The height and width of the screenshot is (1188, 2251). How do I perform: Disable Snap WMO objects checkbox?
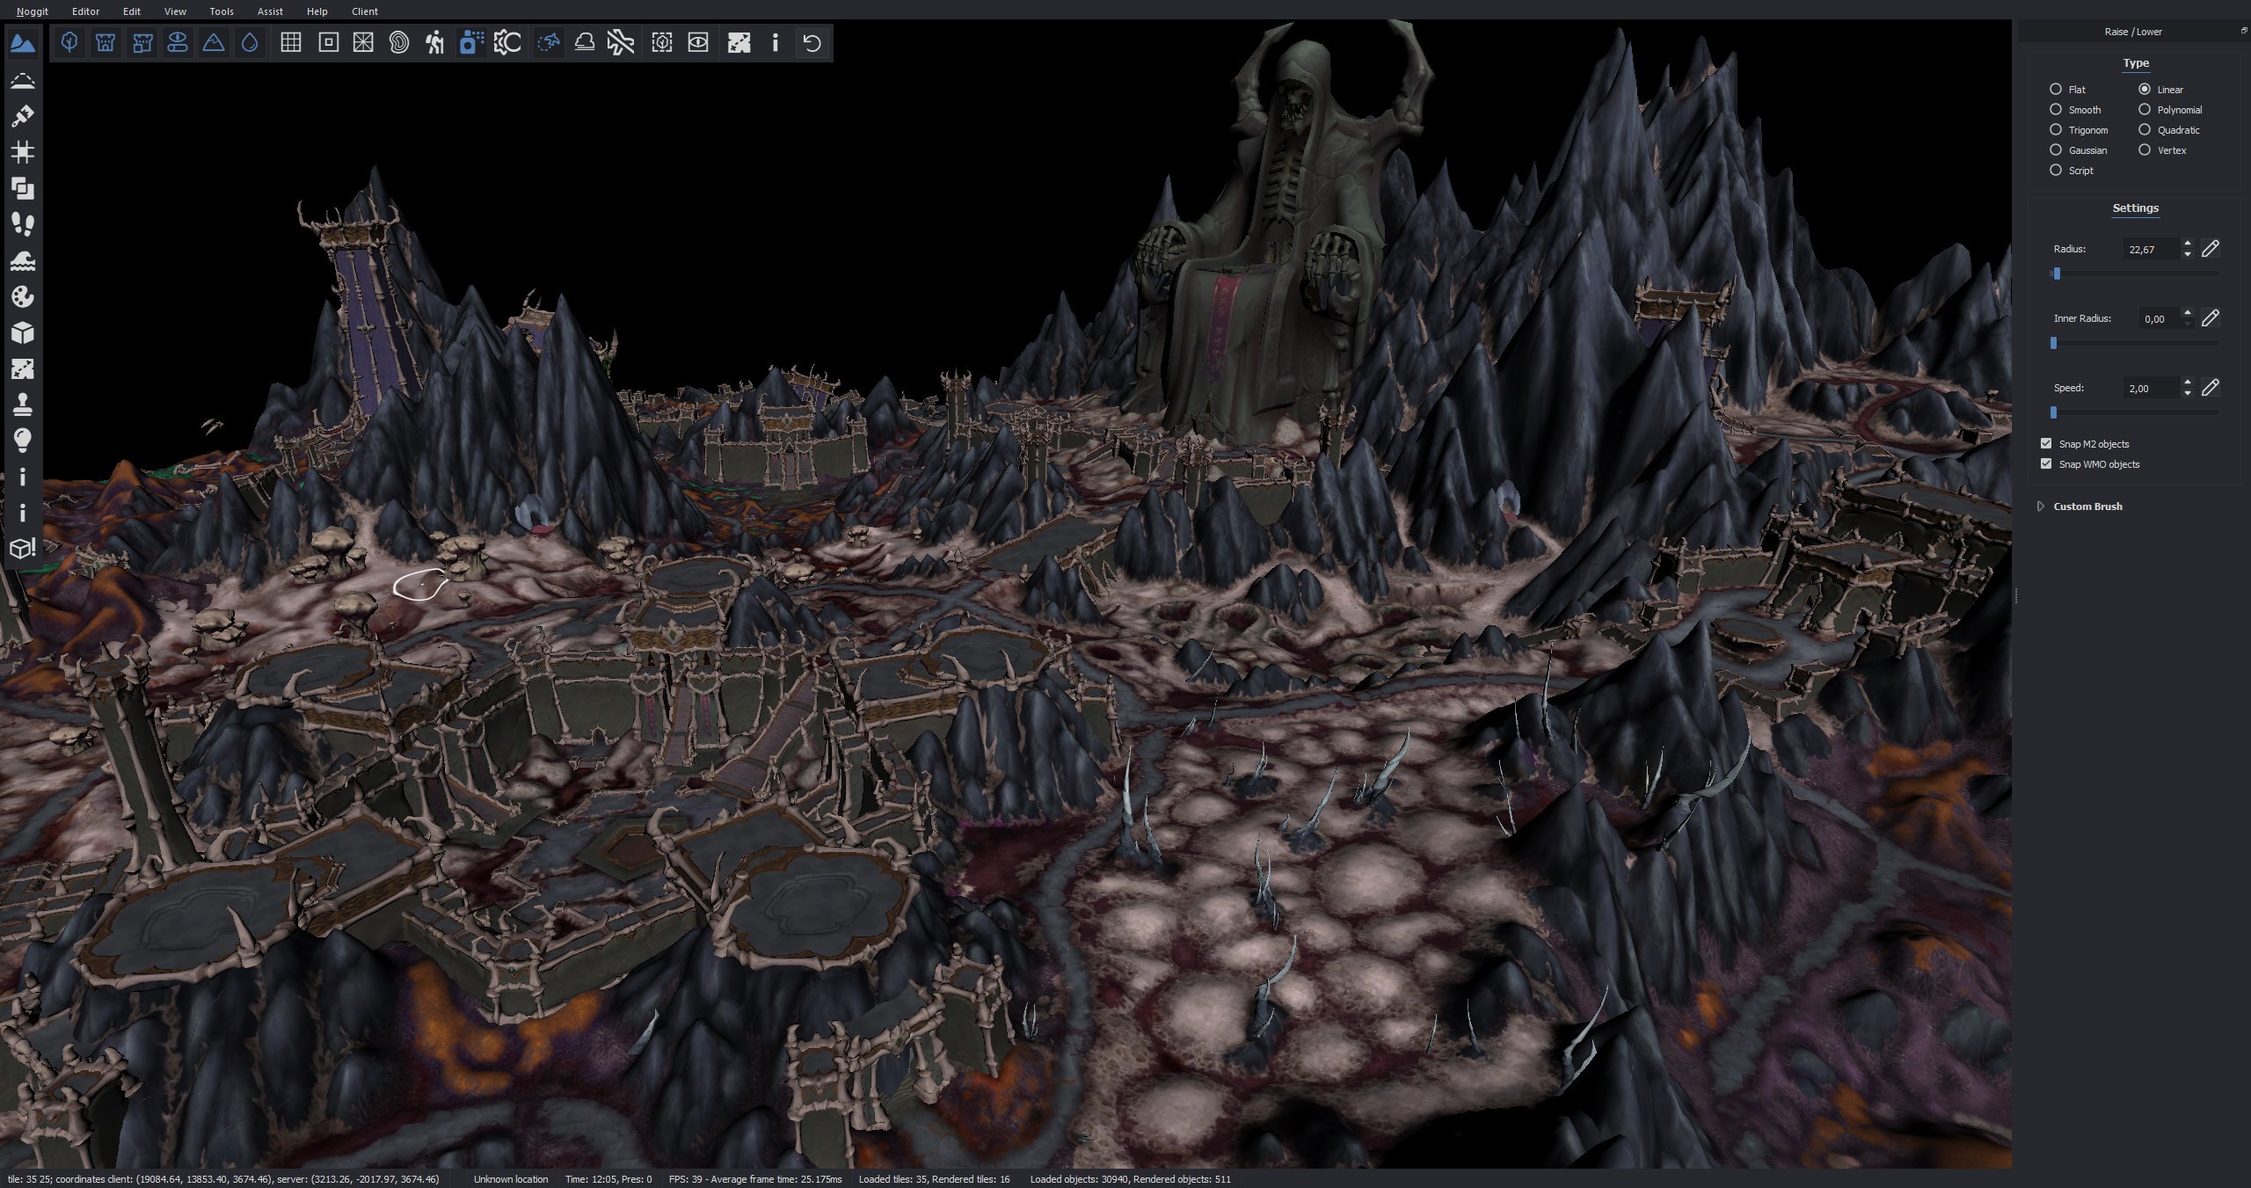point(2046,463)
